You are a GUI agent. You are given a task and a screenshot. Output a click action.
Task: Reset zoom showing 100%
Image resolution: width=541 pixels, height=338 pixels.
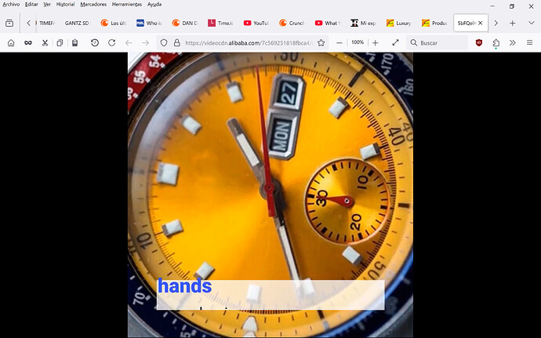pos(358,42)
